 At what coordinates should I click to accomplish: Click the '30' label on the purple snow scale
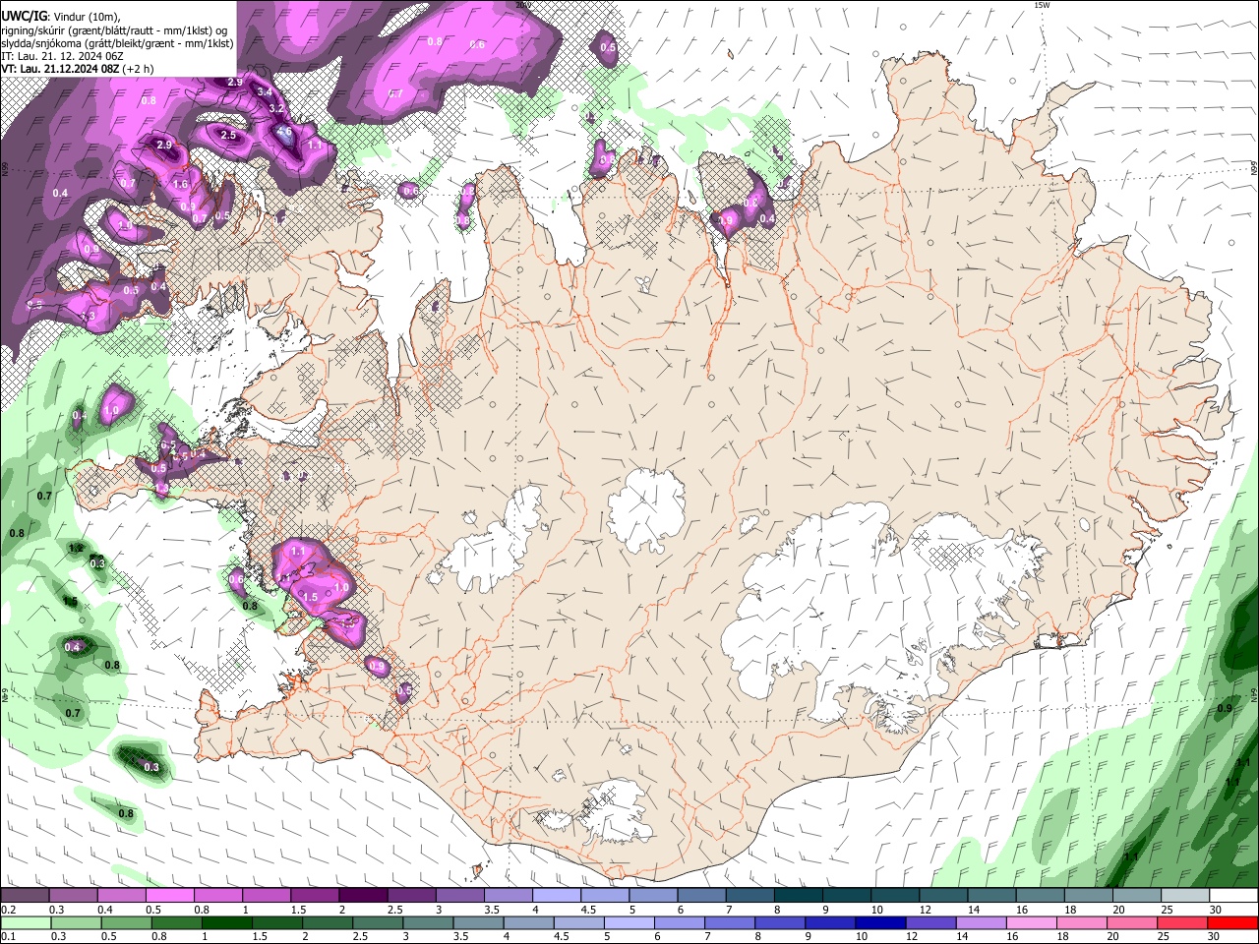pyautogui.click(x=1216, y=911)
